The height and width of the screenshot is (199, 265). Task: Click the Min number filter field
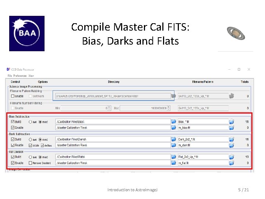(84, 108)
